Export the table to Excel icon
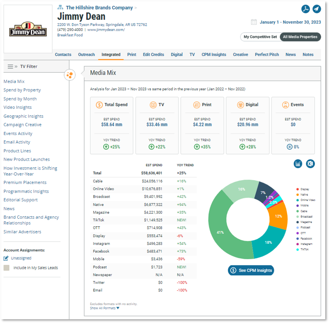 (310, 164)
